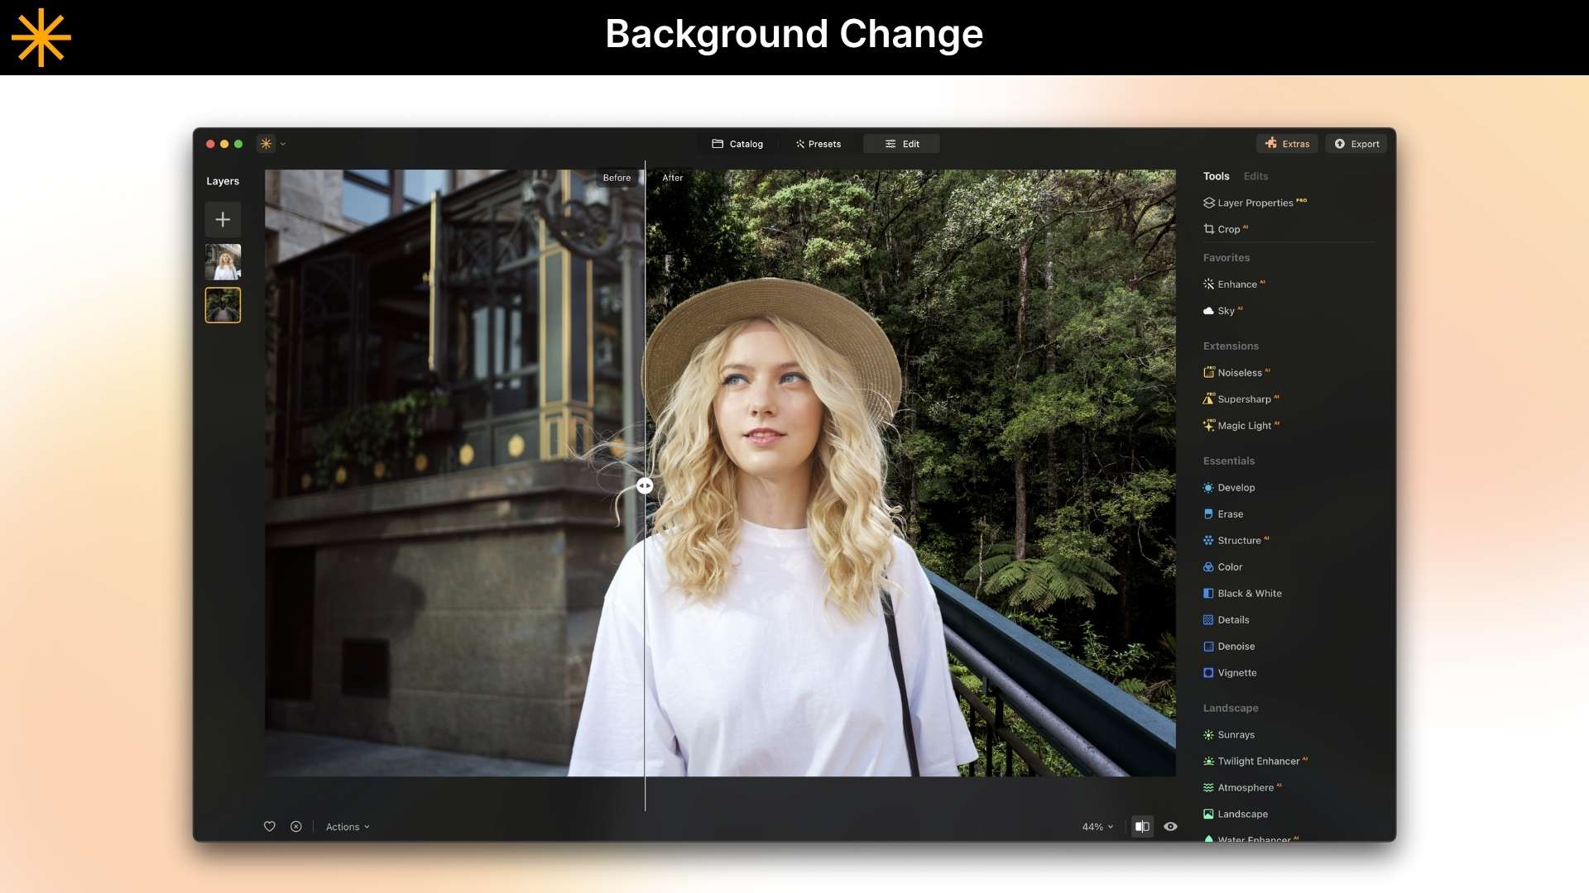This screenshot has width=1589, height=893.
Task: Open the Develop tool
Action: [1236, 487]
